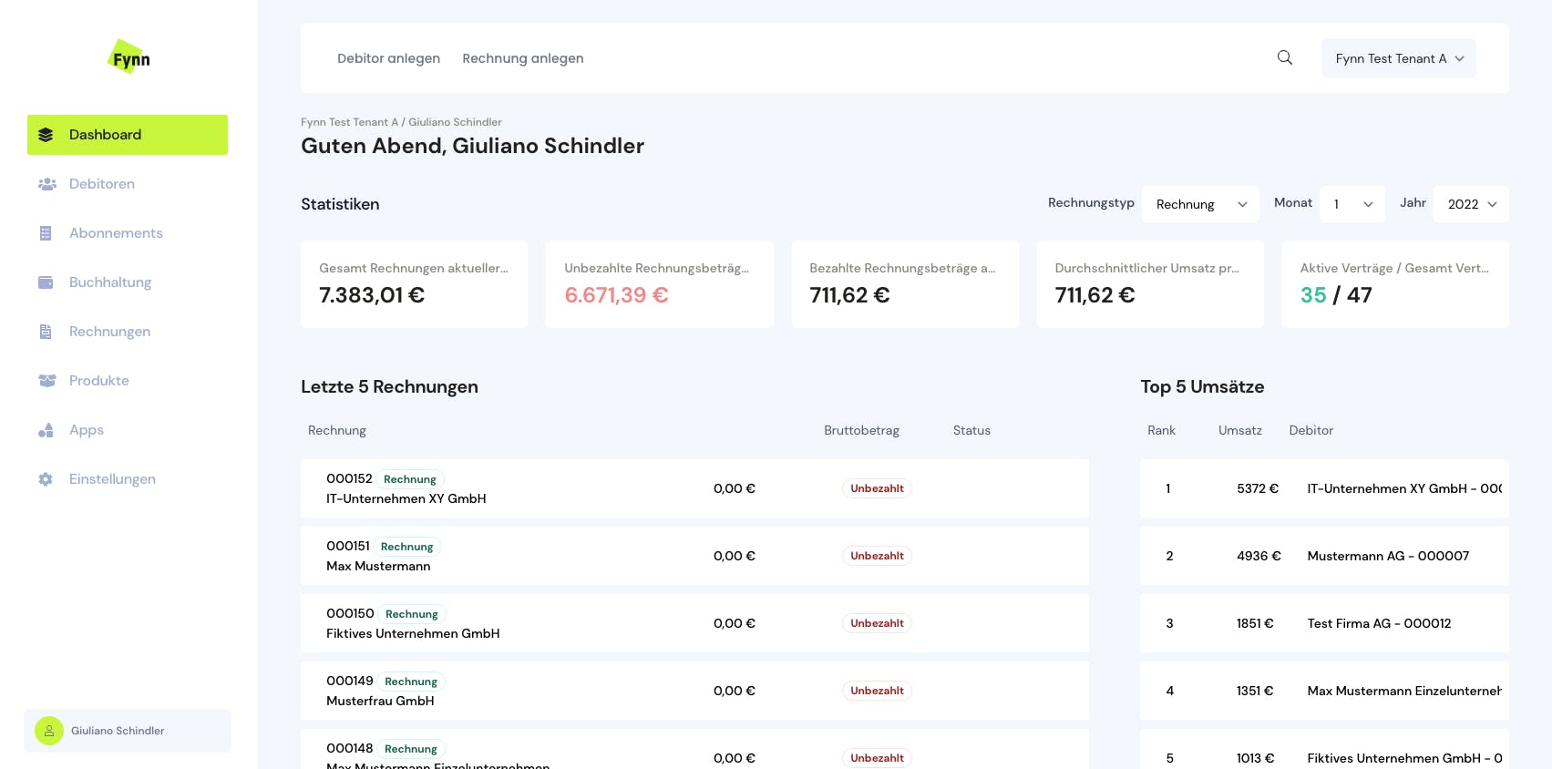The height and width of the screenshot is (769, 1552).
Task: Click the Einstellungen gear icon
Action: [x=46, y=479]
